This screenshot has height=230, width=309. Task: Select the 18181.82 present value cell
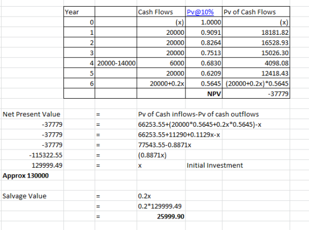click(x=256, y=32)
